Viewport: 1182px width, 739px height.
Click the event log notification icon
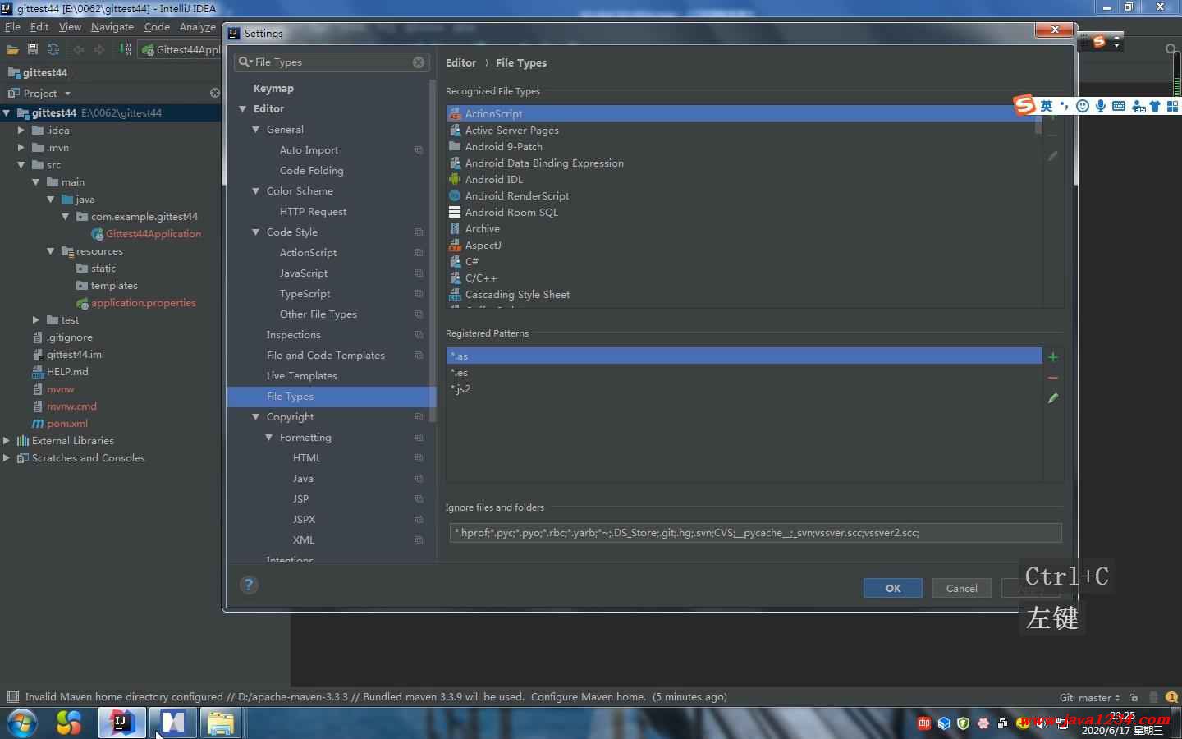tap(1172, 697)
